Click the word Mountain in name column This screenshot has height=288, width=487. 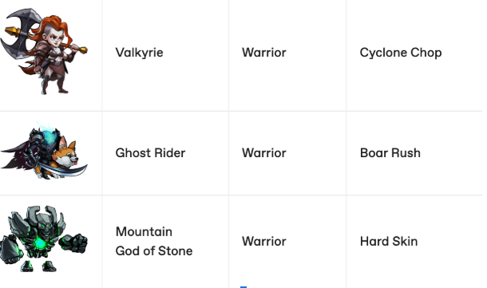[x=144, y=232]
